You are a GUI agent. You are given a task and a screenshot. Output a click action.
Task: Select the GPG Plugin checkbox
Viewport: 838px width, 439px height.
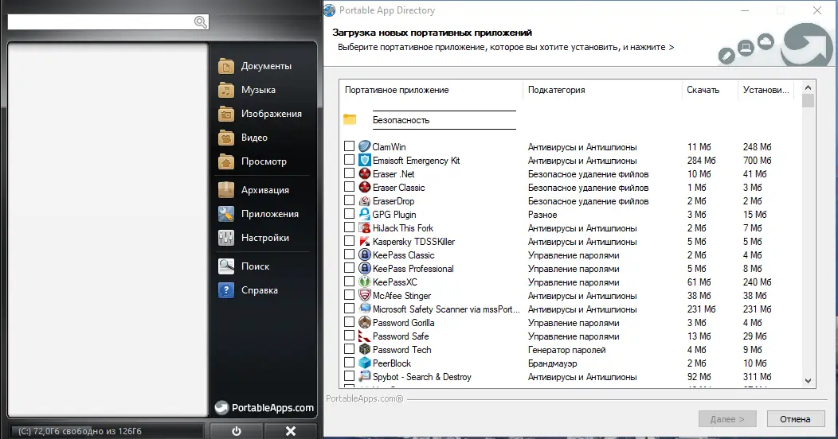pyautogui.click(x=349, y=214)
